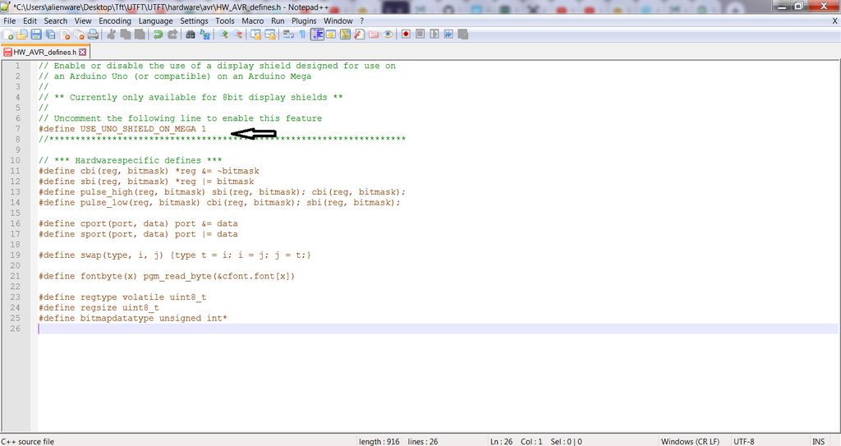Open Folder as Workspace icon
Screen dimensions: 841x446
click(374, 34)
